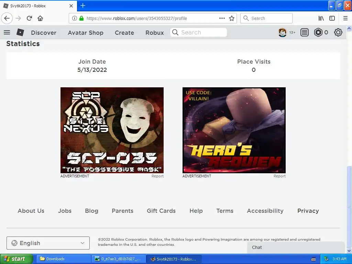Open the page actions three-dot menu
Viewport: 352px width, 264px height.
[x=222, y=18]
